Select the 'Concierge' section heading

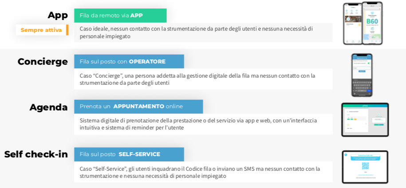(x=43, y=62)
